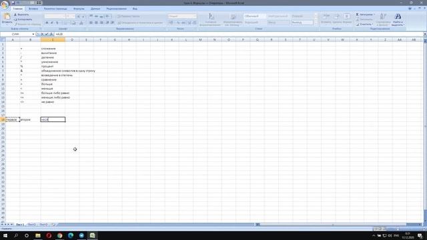Open font size combo box
The width and height of the screenshot is (427, 240).
pyautogui.click(x=71, y=16)
